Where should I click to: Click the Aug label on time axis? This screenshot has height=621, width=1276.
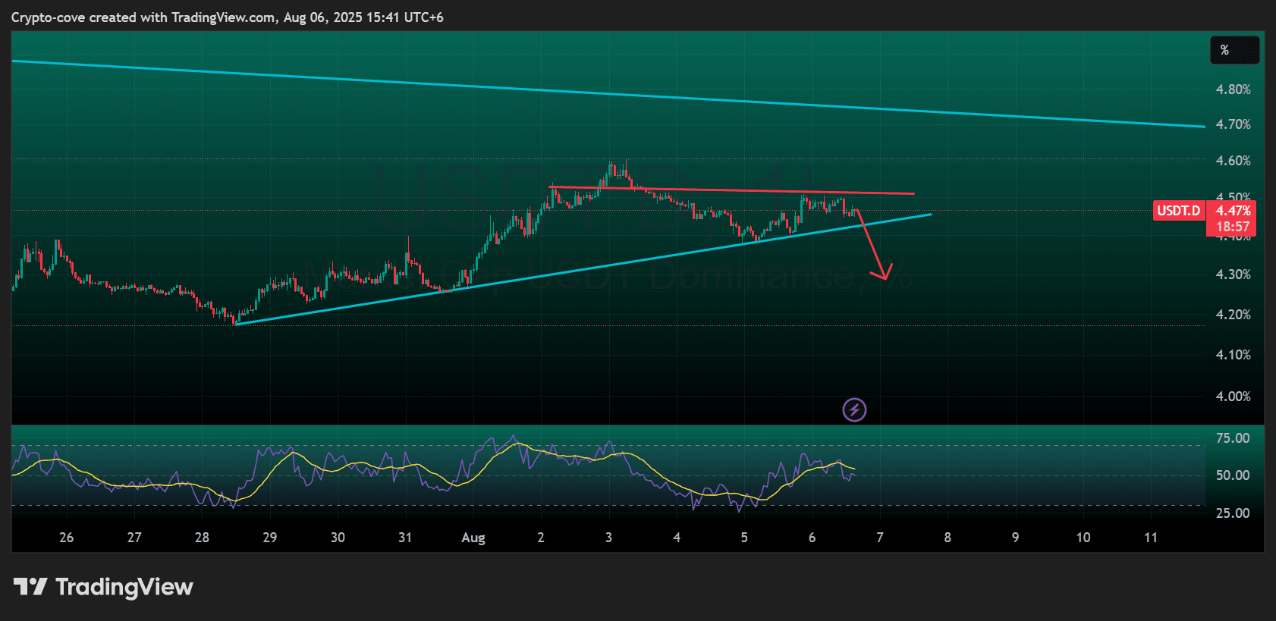click(x=473, y=538)
